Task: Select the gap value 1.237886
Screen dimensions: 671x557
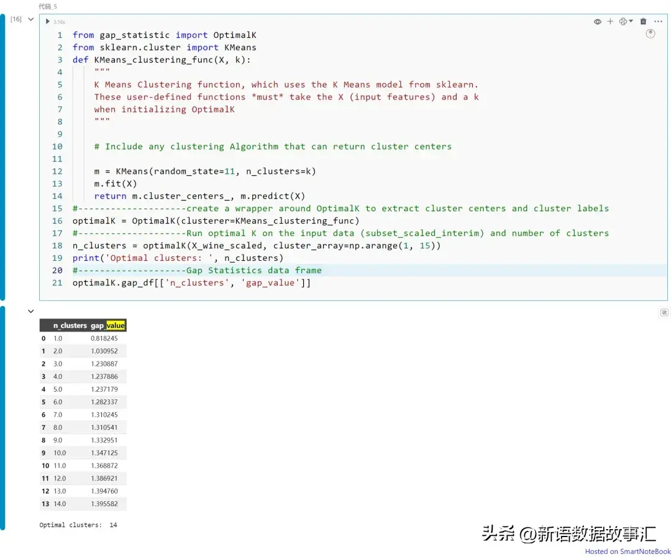Action: click(104, 376)
